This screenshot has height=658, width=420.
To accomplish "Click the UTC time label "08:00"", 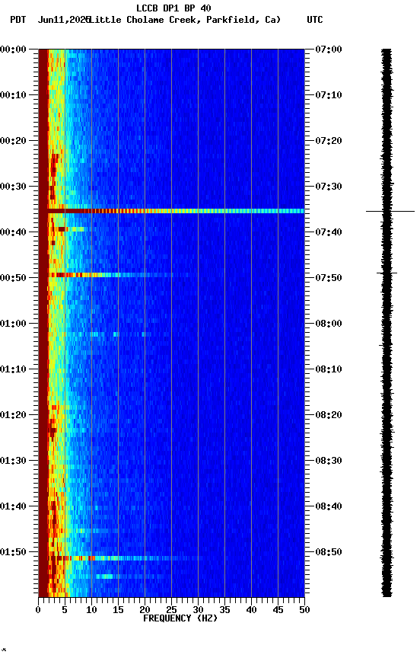I will 329,324.
